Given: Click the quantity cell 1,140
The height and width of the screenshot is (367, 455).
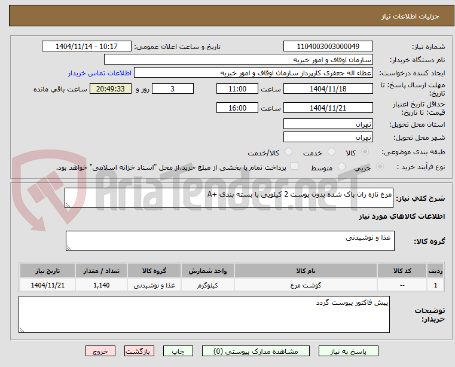Looking at the screenshot, I should [x=101, y=286].
